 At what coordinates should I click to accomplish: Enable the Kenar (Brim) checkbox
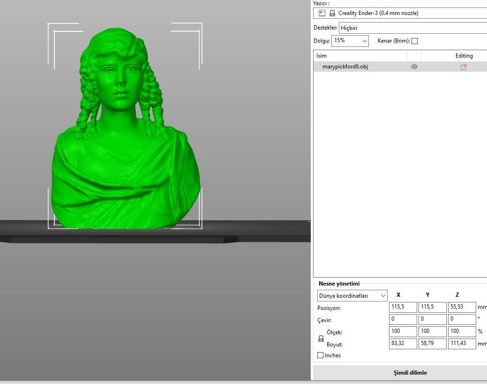point(414,41)
